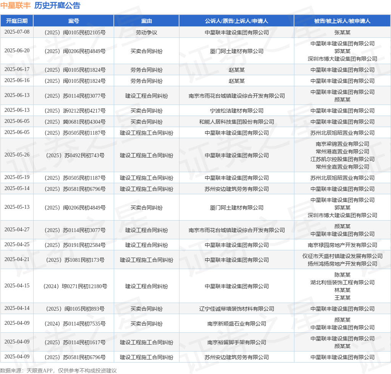391x374 pixels.
Task: Select defendant 张某某
Action: pyautogui.click(x=342, y=32)
